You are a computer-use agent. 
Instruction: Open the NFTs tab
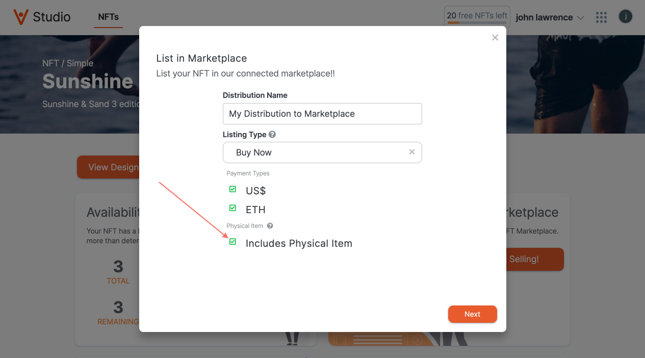108,17
